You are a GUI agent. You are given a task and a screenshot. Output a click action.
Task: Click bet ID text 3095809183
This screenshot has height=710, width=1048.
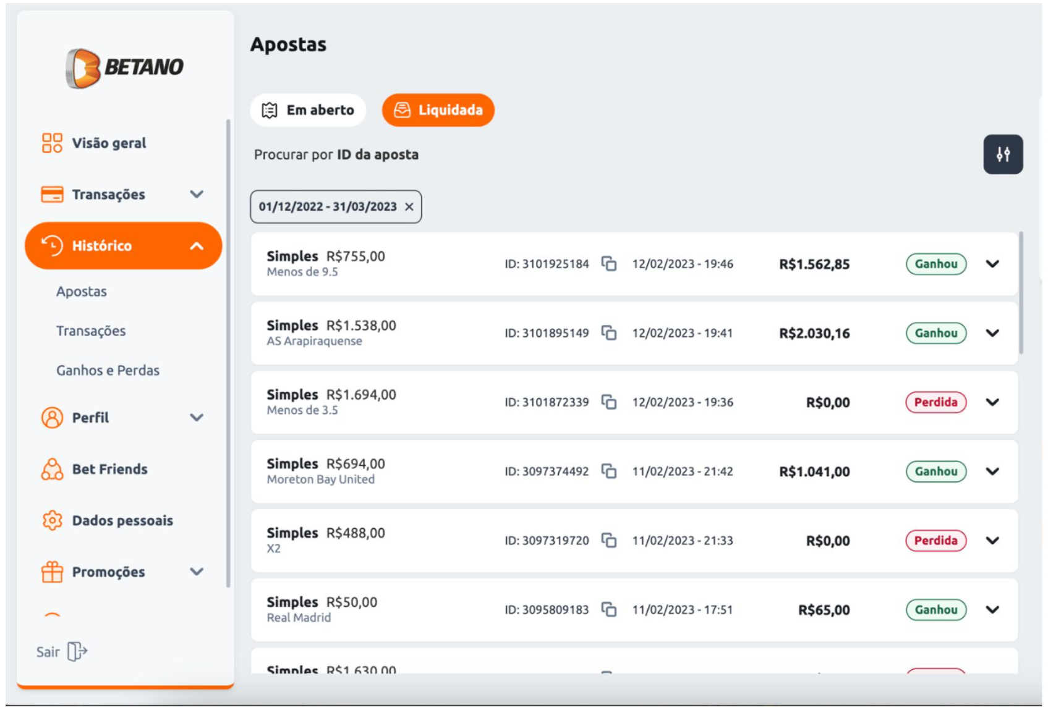click(547, 610)
